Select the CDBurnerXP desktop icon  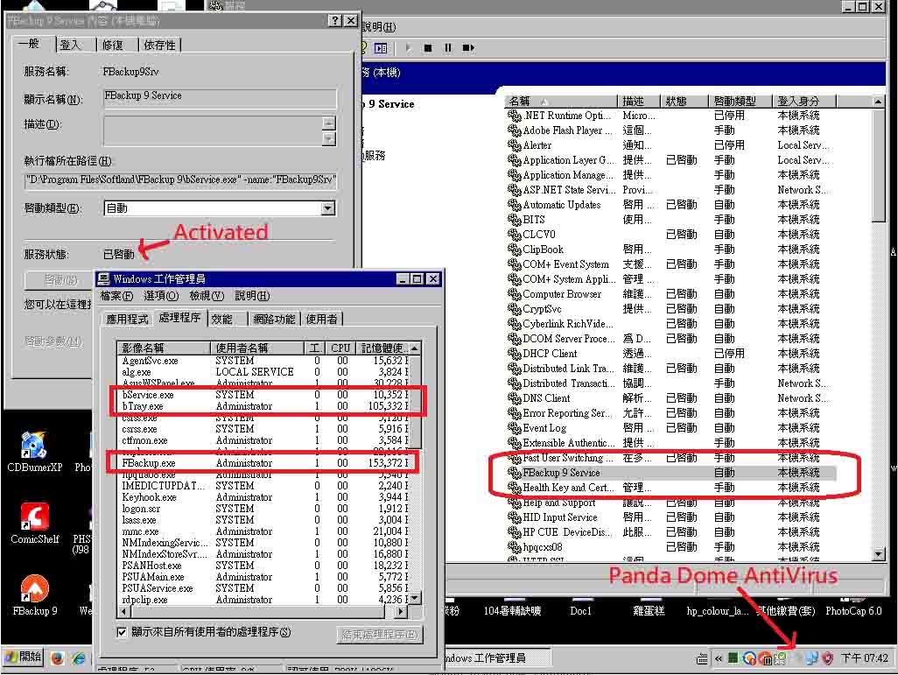34,453
